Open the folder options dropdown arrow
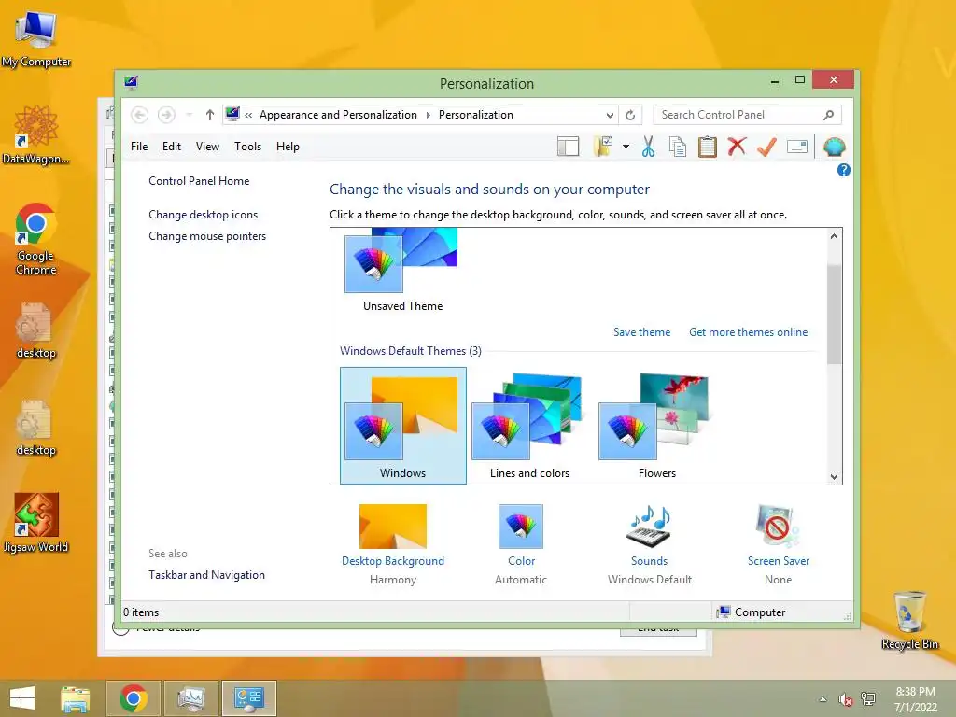This screenshot has width=956, height=717. [x=626, y=147]
